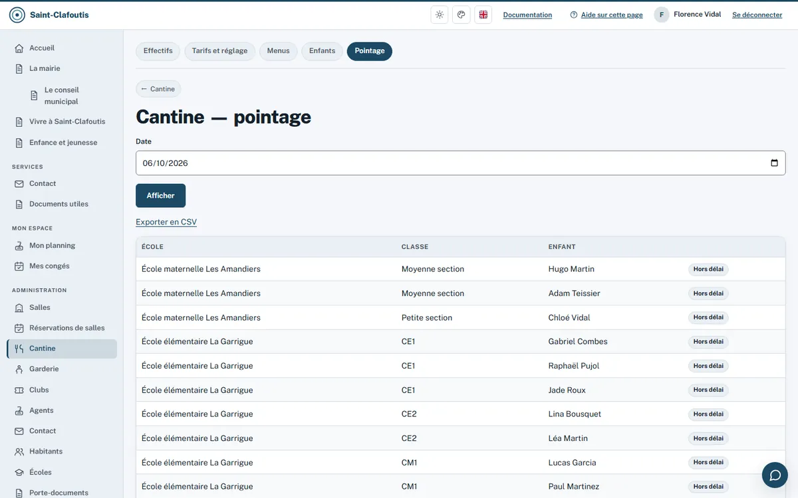
Task: Click the calendar icon beside Mes congés
Action: [19, 266]
